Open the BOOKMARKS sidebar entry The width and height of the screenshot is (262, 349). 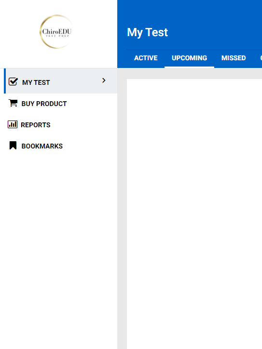click(42, 146)
